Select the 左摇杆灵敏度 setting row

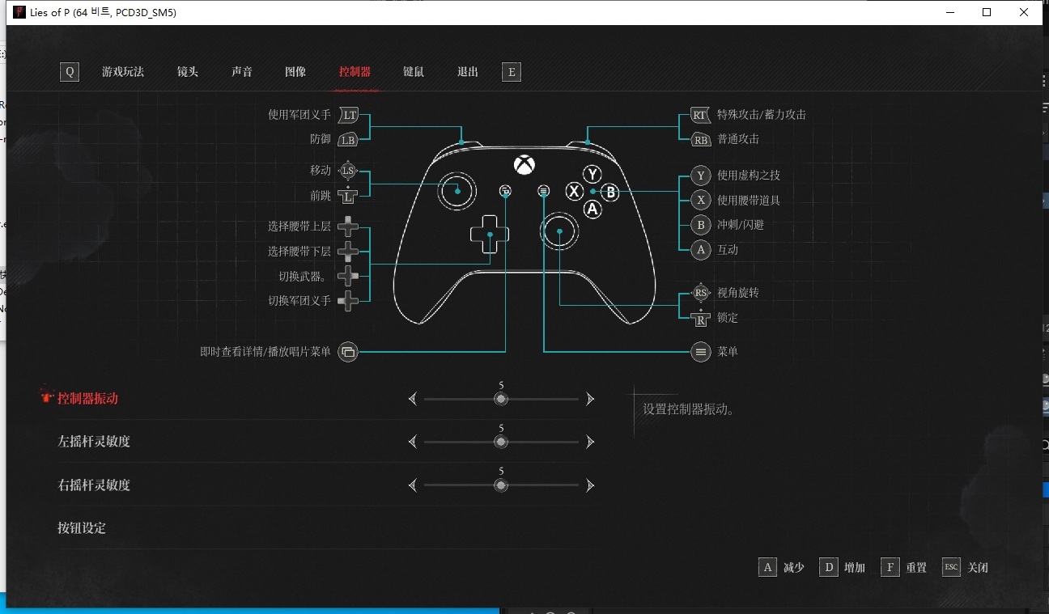(326, 442)
